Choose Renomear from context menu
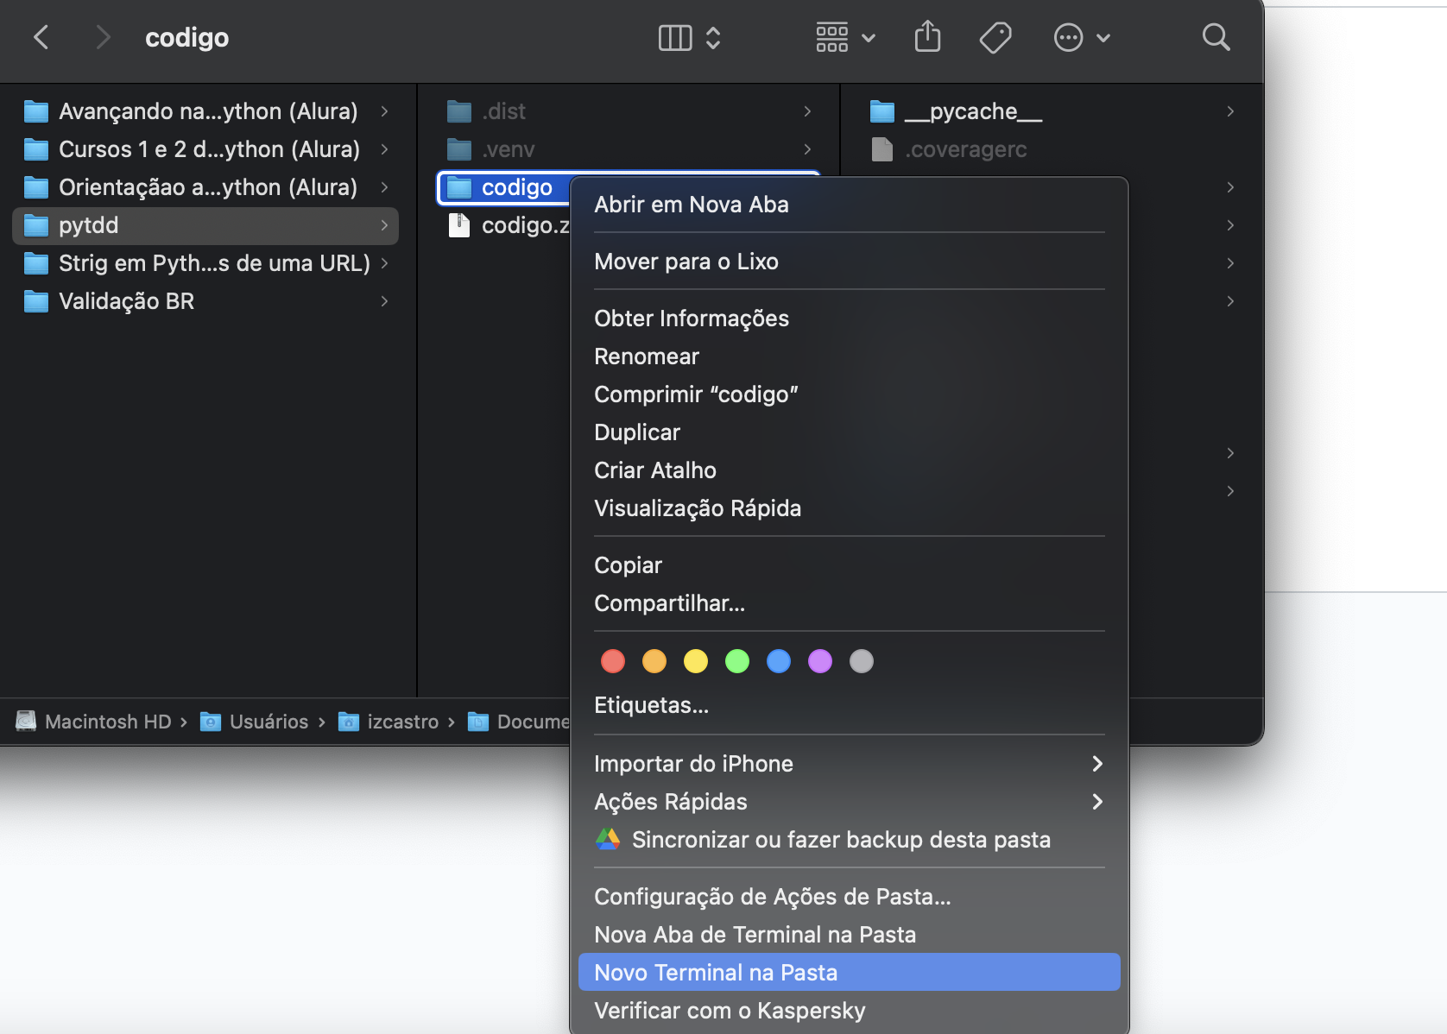1447x1034 pixels. click(849, 356)
